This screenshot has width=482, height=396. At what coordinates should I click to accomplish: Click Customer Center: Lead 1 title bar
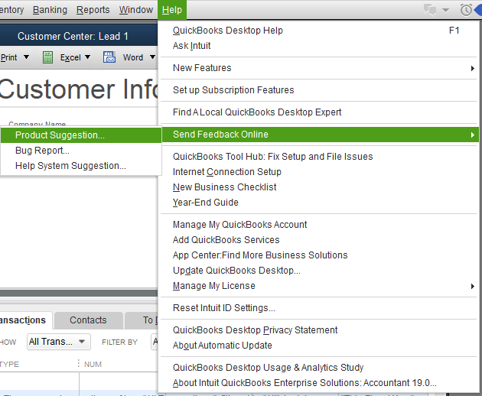(79, 36)
